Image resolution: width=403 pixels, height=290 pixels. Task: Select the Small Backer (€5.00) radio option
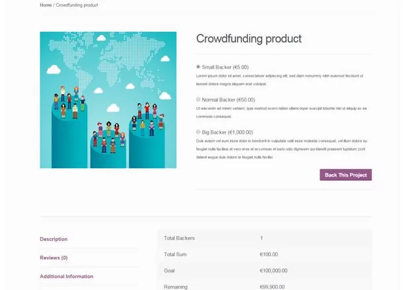tap(198, 67)
